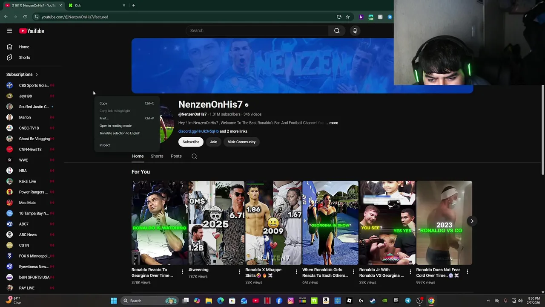Open the NBA subscription channel

[x=31, y=171]
